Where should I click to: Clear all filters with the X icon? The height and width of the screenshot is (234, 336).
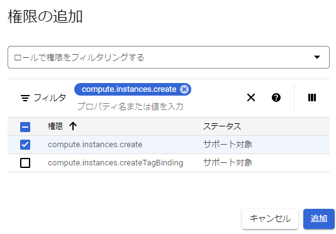251,97
